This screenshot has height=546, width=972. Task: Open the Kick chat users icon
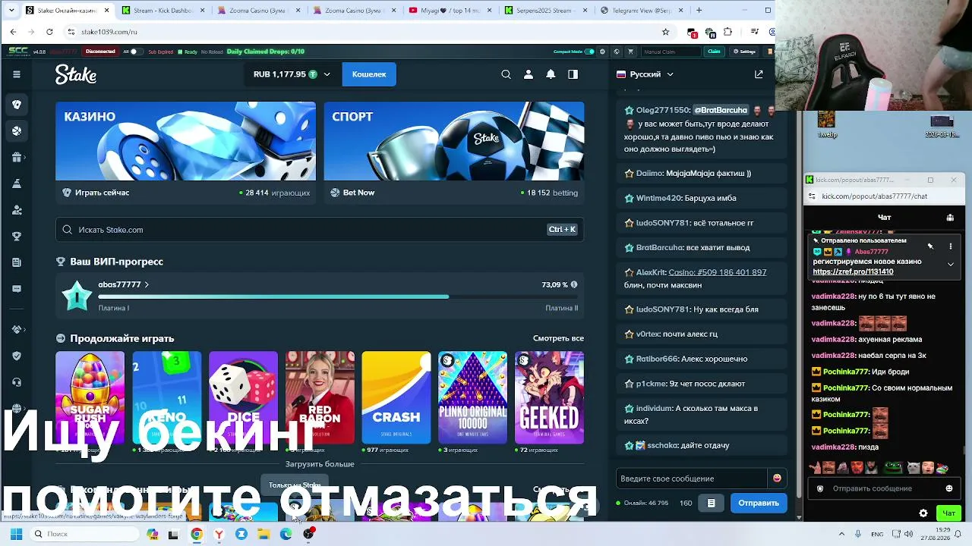pos(950,218)
